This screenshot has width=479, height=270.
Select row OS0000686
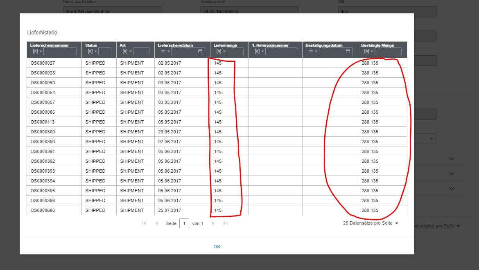[x=217, y=210]
